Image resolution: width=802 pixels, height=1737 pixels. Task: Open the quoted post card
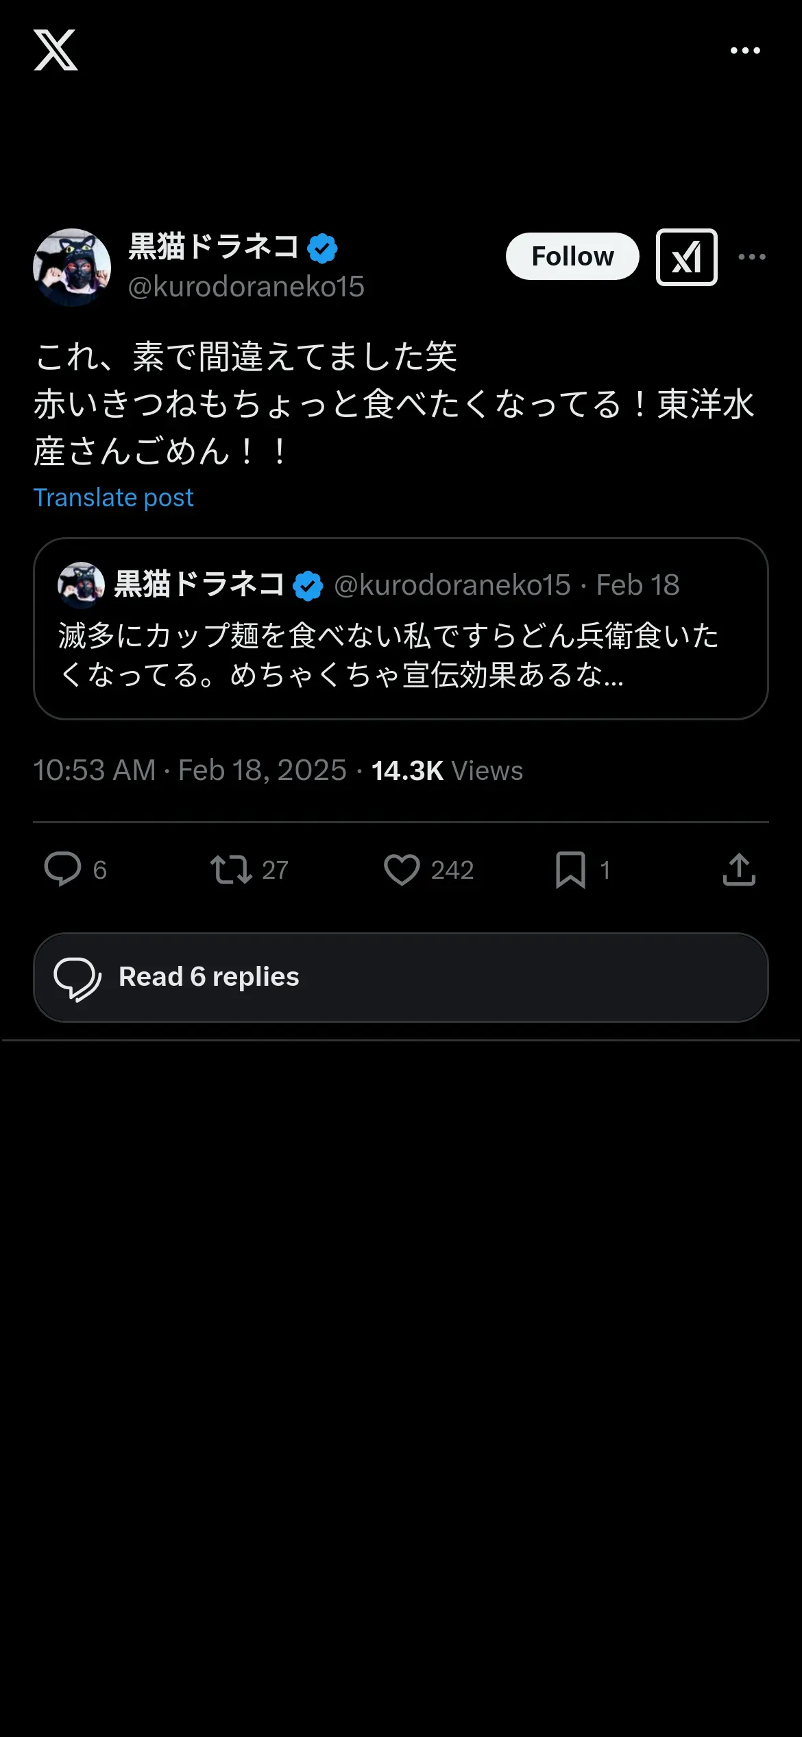pyautogui.click(x=401, y=628)
